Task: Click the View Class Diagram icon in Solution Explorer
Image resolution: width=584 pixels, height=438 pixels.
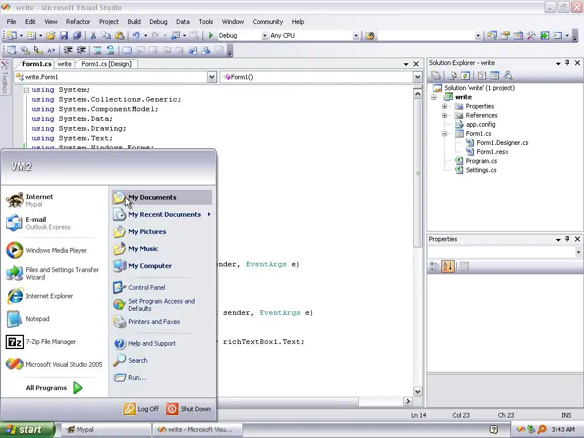Action: click(508, 76)
